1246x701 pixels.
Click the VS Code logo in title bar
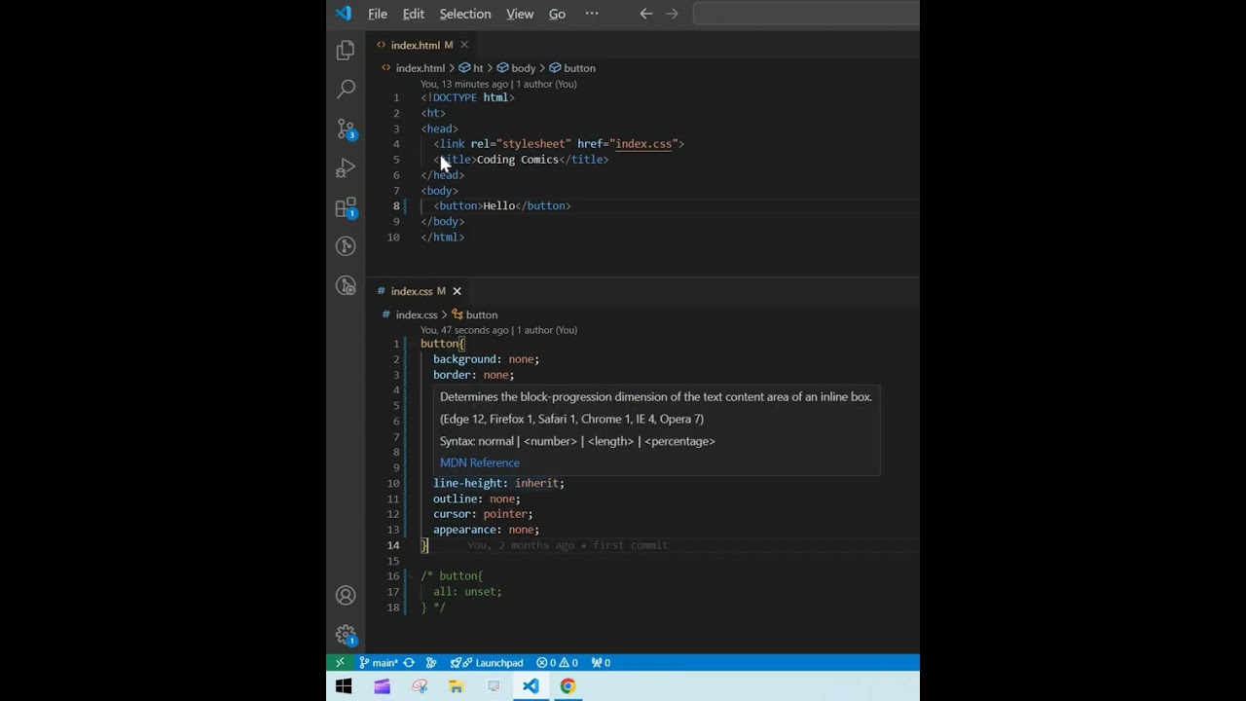tap(343, 14)
